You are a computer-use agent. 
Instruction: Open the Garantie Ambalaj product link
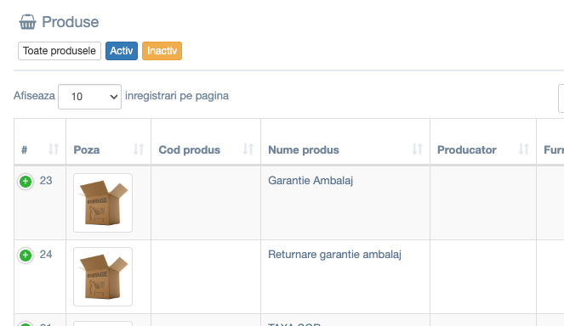pos(310,180)
